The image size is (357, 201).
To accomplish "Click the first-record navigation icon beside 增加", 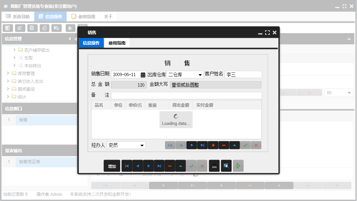I will pyautogui.click(x=127, y=166).
